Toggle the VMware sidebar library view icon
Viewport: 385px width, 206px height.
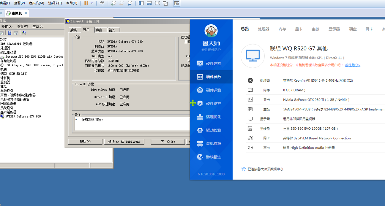(141, 3)
